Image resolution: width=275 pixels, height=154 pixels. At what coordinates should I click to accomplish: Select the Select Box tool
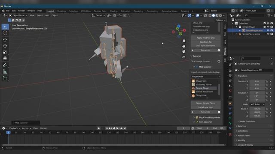pos(5,27)
